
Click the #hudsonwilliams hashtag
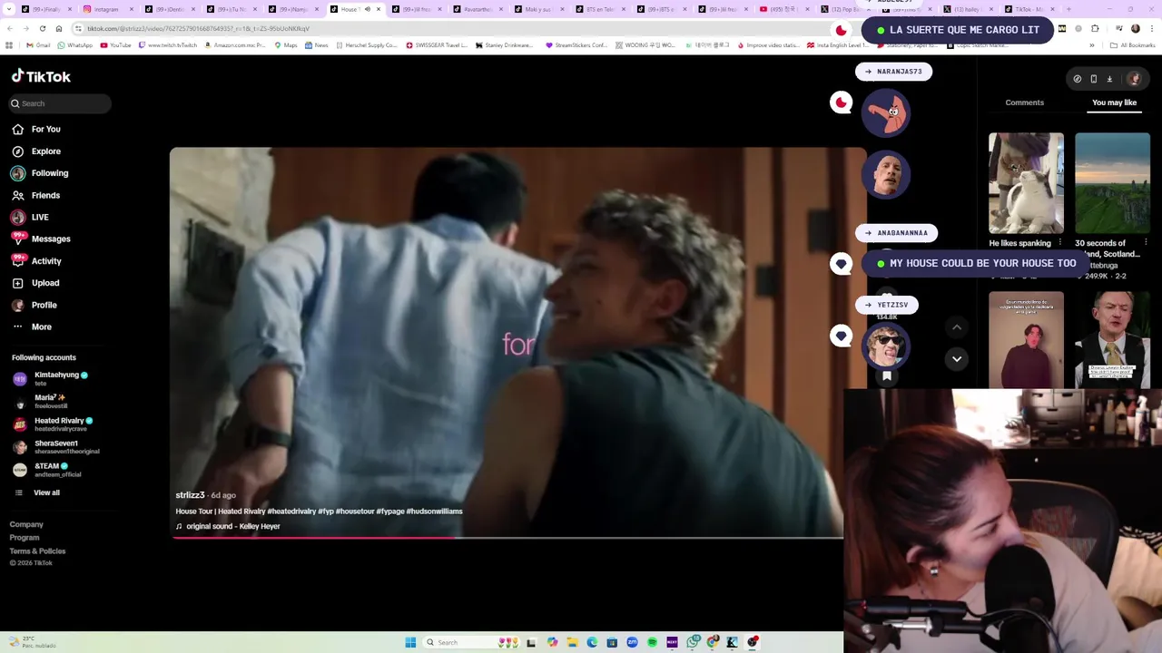(x=434, y=512)
